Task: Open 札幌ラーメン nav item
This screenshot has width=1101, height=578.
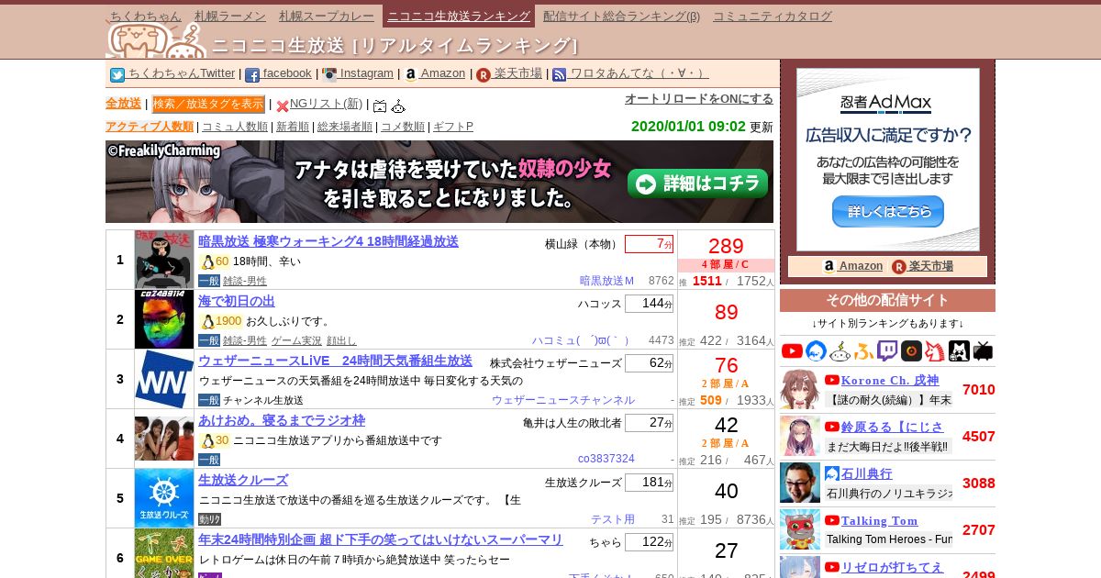Action: coord(230,16)
